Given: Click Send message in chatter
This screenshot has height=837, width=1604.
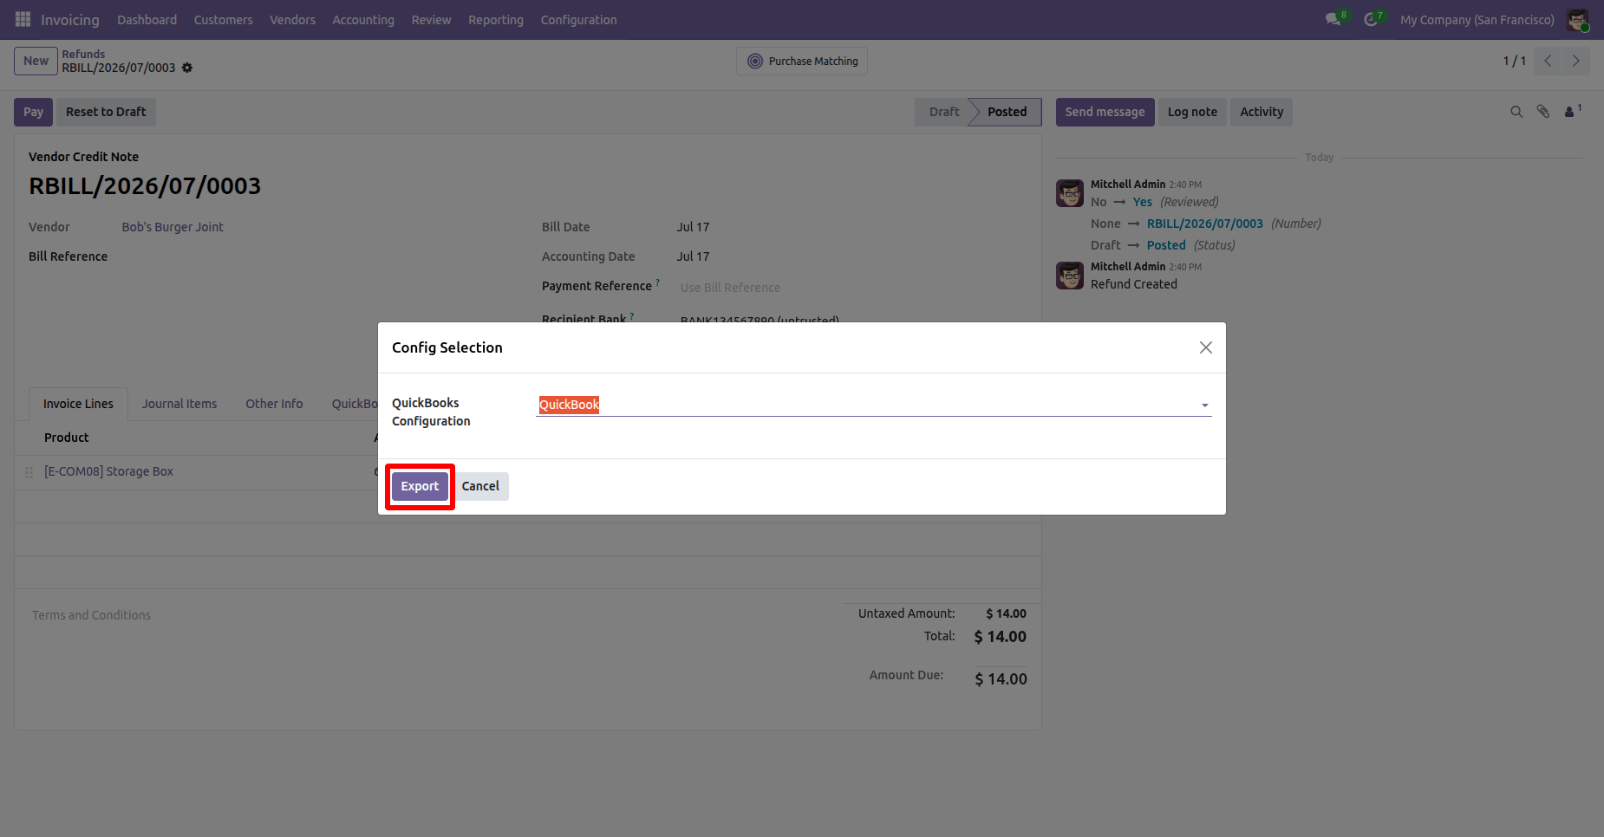Looking at the screenshot, I should coord(1105,112).
